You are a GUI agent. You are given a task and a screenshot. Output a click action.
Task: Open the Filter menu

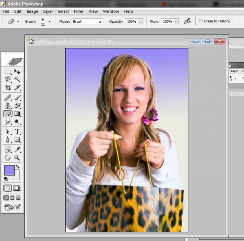79,11
